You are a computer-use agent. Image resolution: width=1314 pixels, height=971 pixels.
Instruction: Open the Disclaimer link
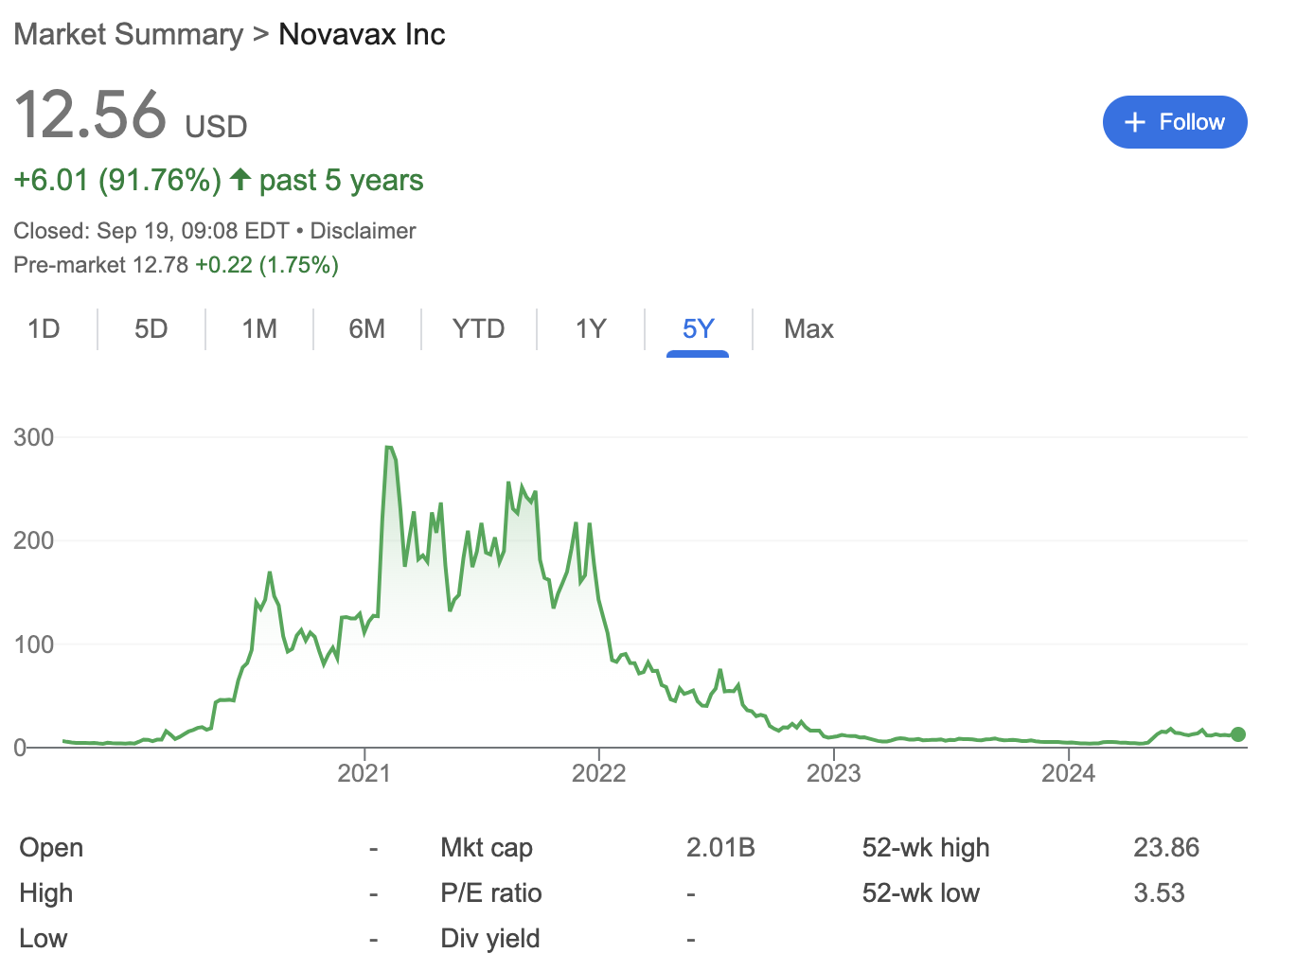point(363,231)
